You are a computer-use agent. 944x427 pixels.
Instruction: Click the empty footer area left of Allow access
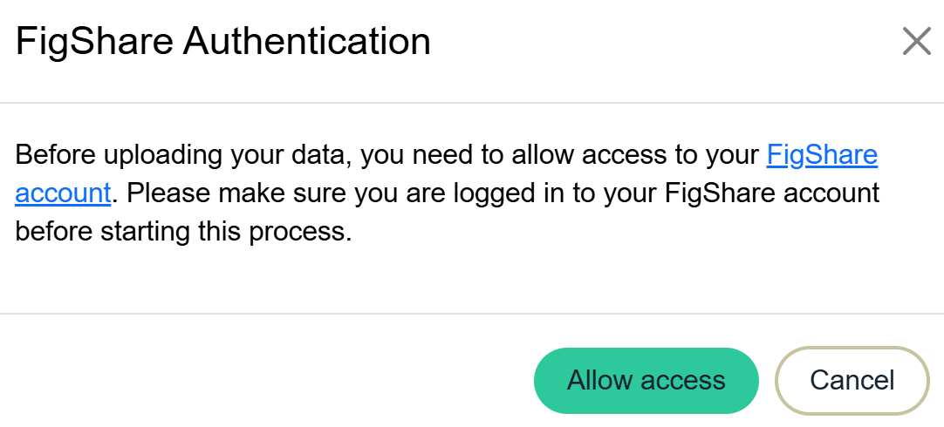tap(262, 380)
